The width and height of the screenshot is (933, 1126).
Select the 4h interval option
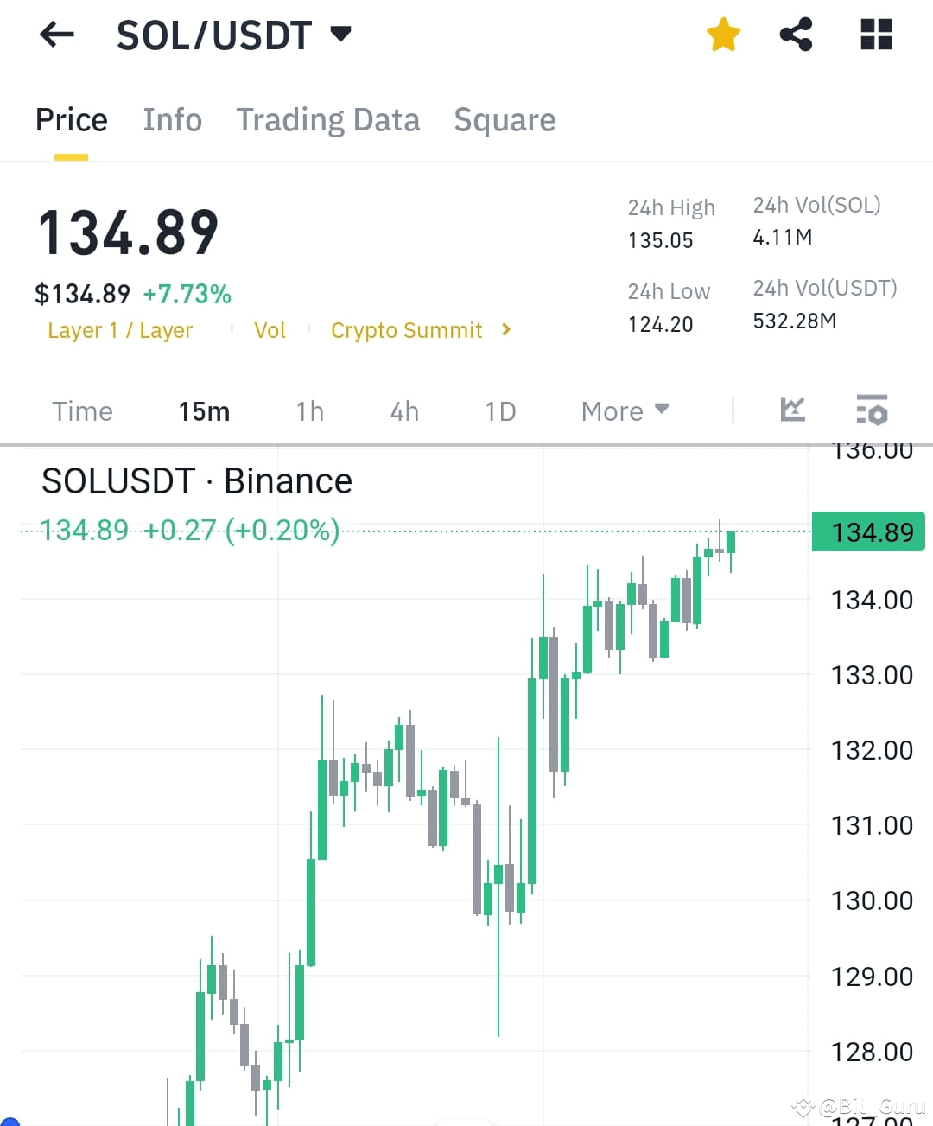[x=403, y=410]
